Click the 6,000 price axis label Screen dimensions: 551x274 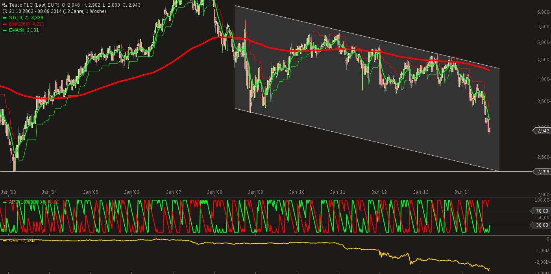coord(544,12)
